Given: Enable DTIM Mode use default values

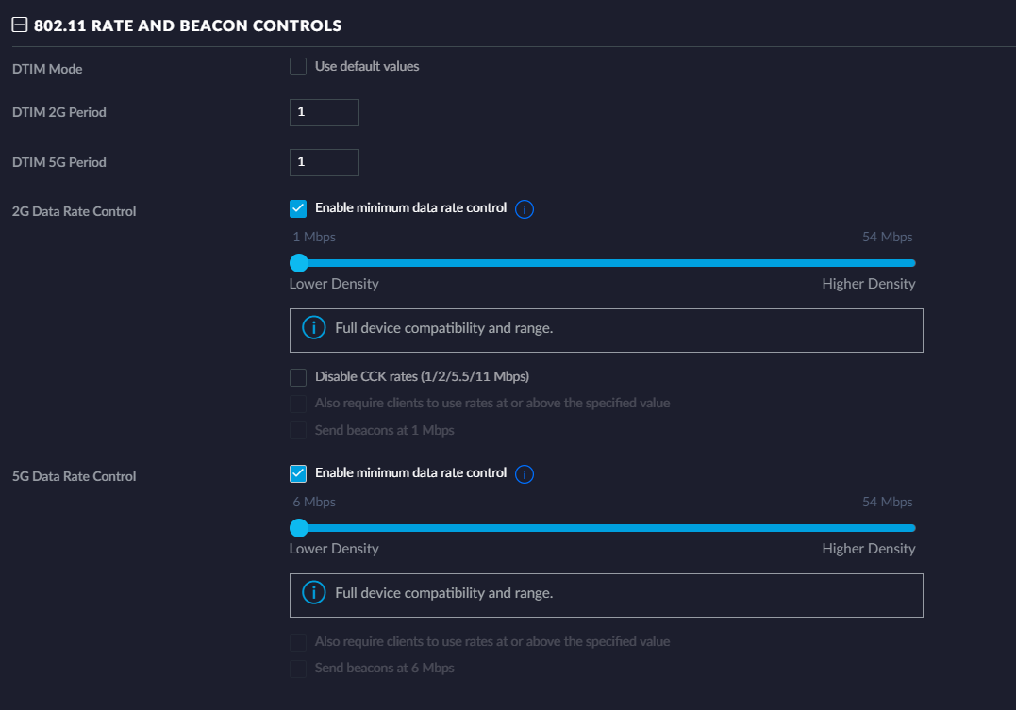Looking at the screenshot, I should coord(298,67).
